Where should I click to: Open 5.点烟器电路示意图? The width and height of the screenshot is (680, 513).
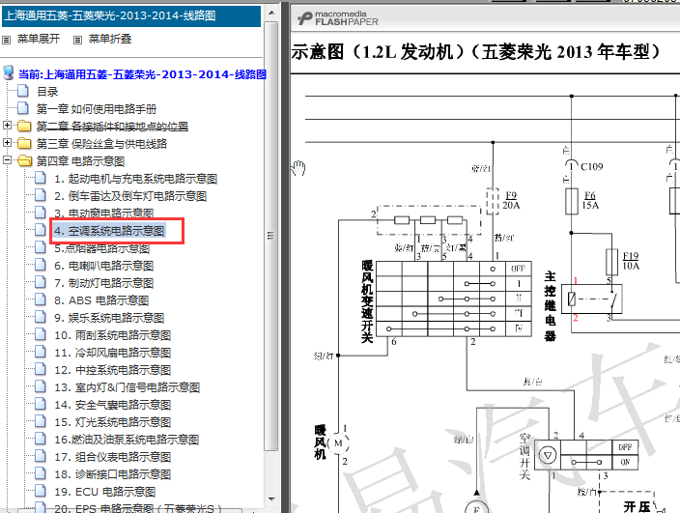pos(102,248)
